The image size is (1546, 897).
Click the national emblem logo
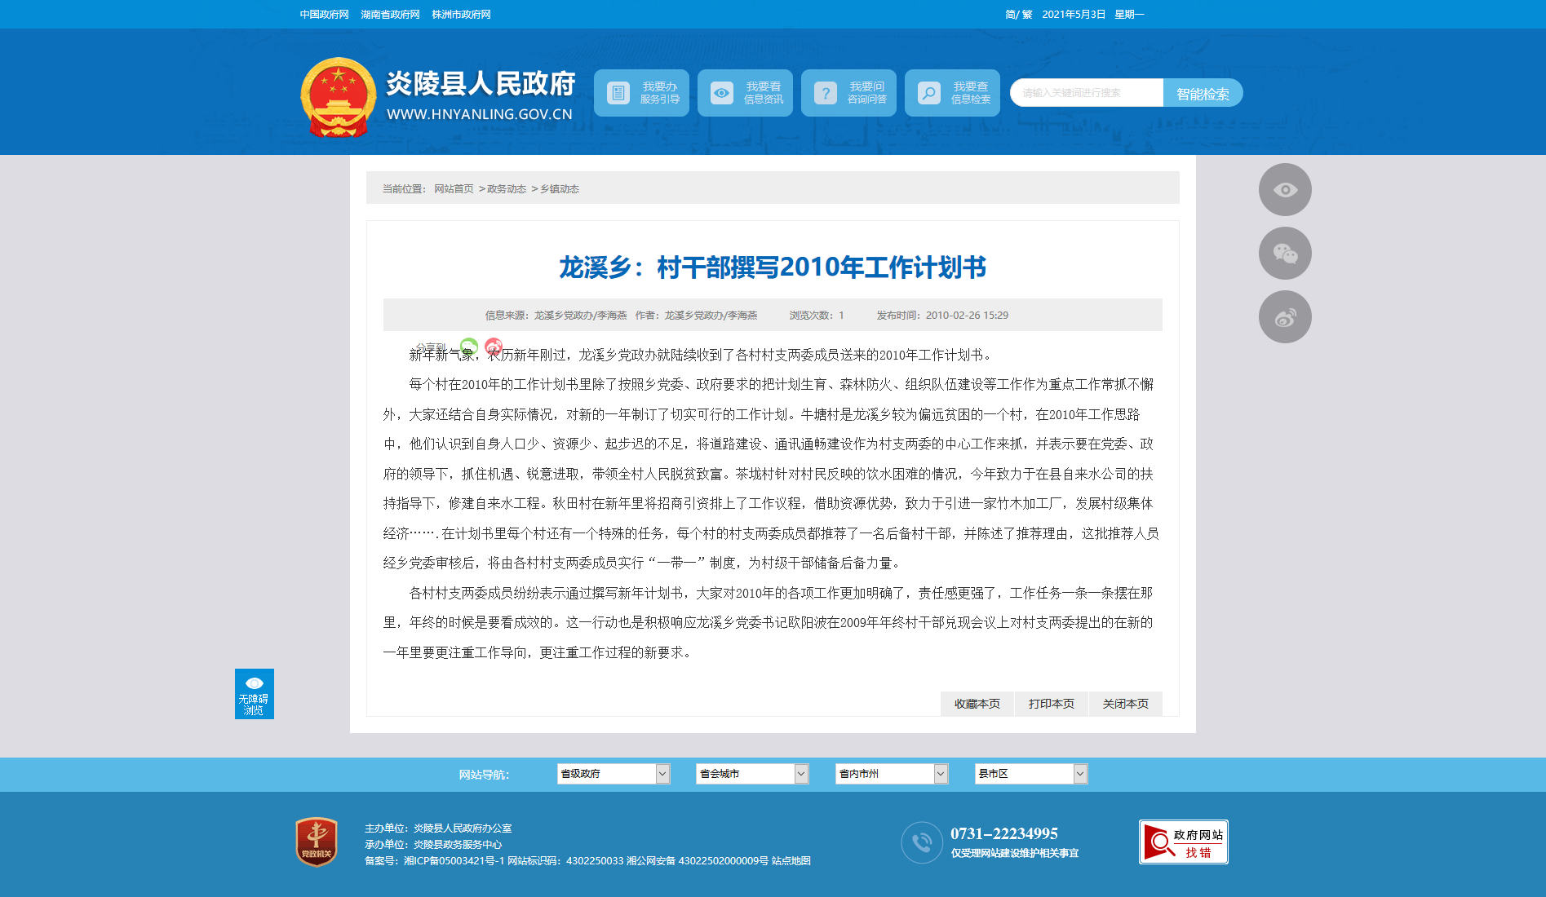point(338,97)
